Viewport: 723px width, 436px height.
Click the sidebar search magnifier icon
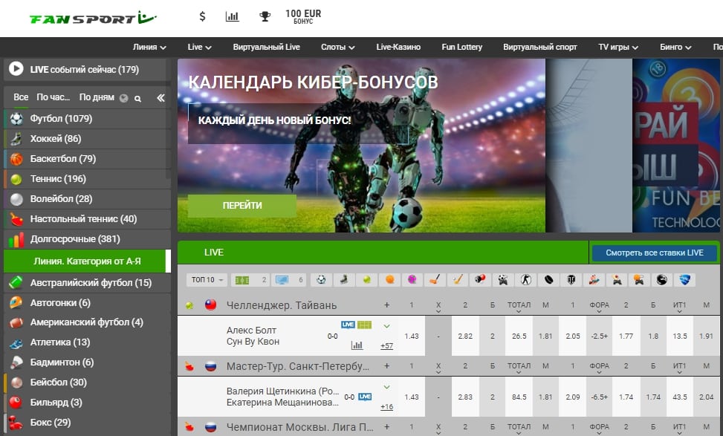[x=137, y=98]
